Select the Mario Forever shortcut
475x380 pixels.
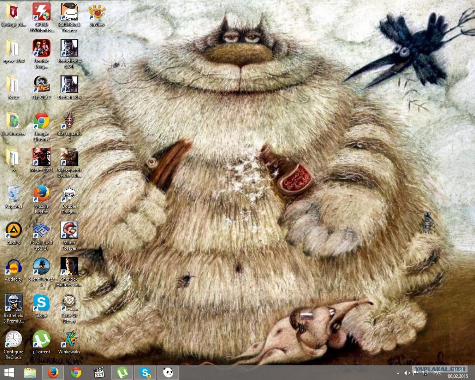[69, 230]
